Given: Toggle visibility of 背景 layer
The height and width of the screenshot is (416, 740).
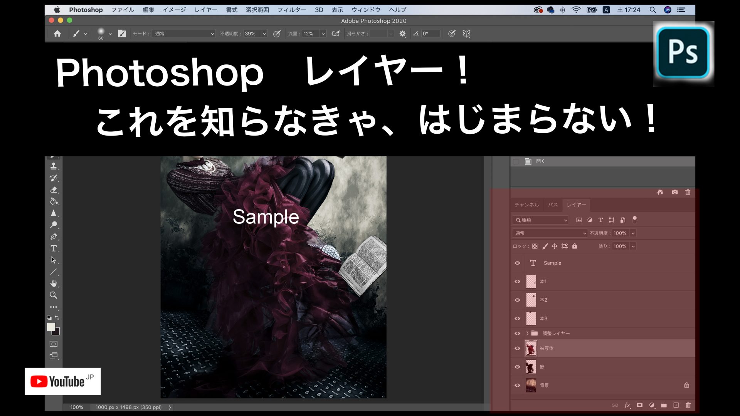Looking at the screenshot, I should click(x=517, y=385).
